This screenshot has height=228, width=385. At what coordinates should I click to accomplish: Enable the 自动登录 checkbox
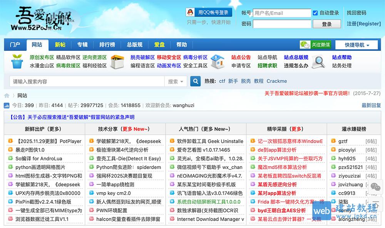[x=316, y=13]
